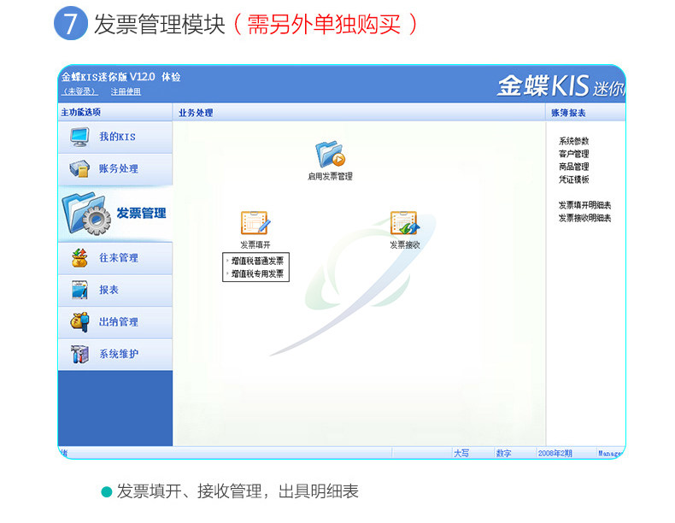Viewport: 675px width, 523px height.
Task: Click the 报表 report icon
Action: 79,290
